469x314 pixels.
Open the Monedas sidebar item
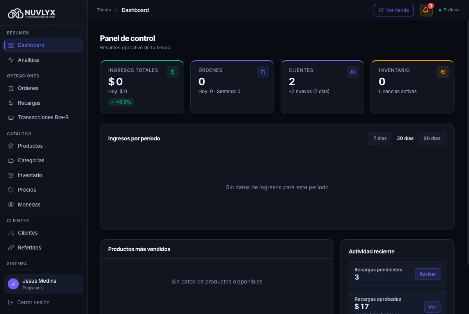(29, 205)
